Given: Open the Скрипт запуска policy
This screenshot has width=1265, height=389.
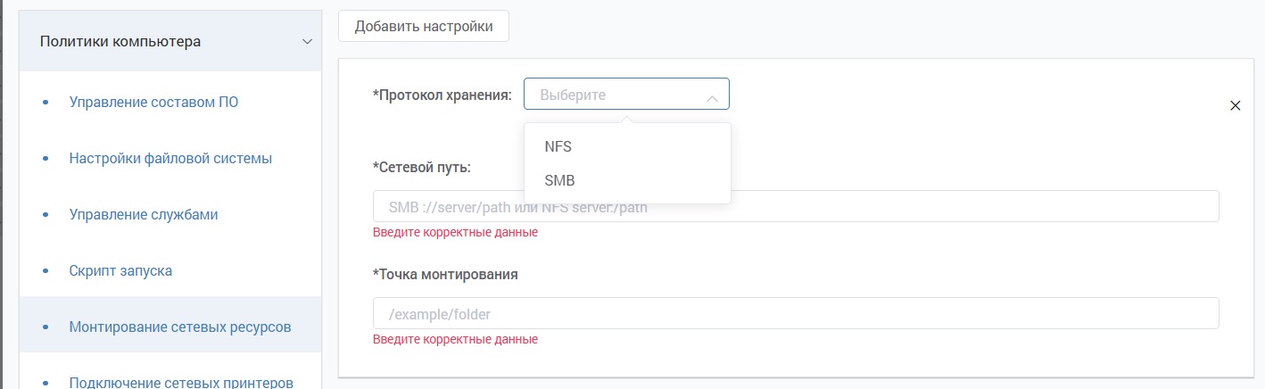Looking at the screenshot, I should (120, 270).
